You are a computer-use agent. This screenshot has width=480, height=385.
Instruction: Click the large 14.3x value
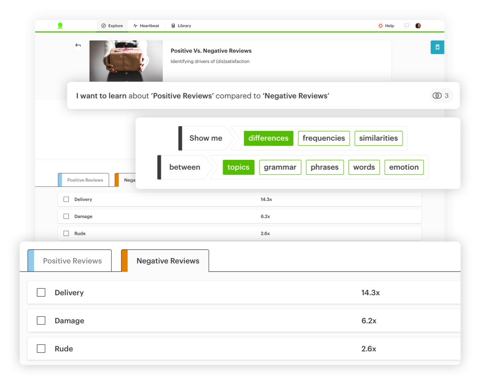point(371,293)
